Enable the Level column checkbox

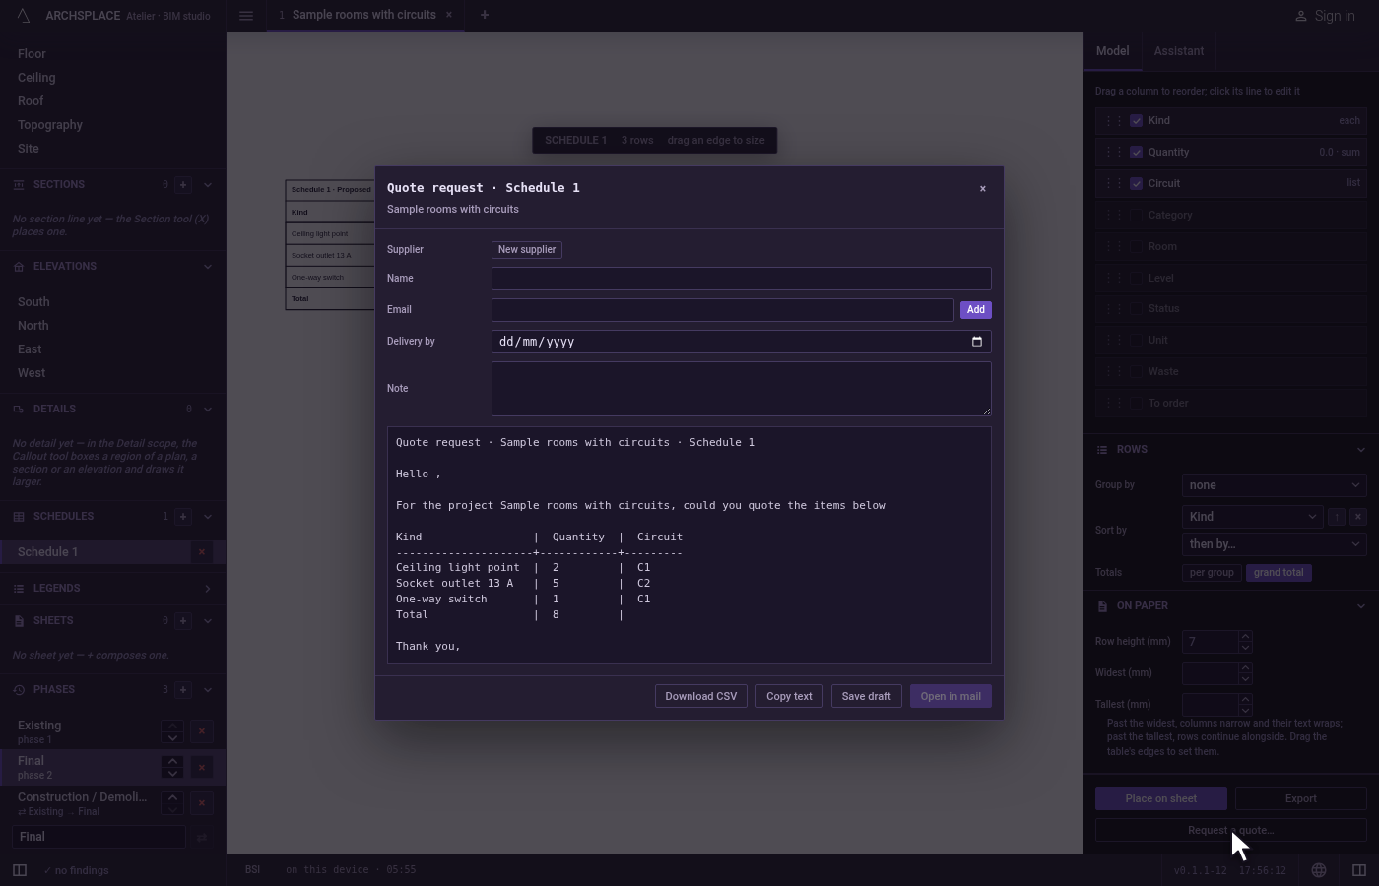pyautogui.click(x=1137, y=279)
